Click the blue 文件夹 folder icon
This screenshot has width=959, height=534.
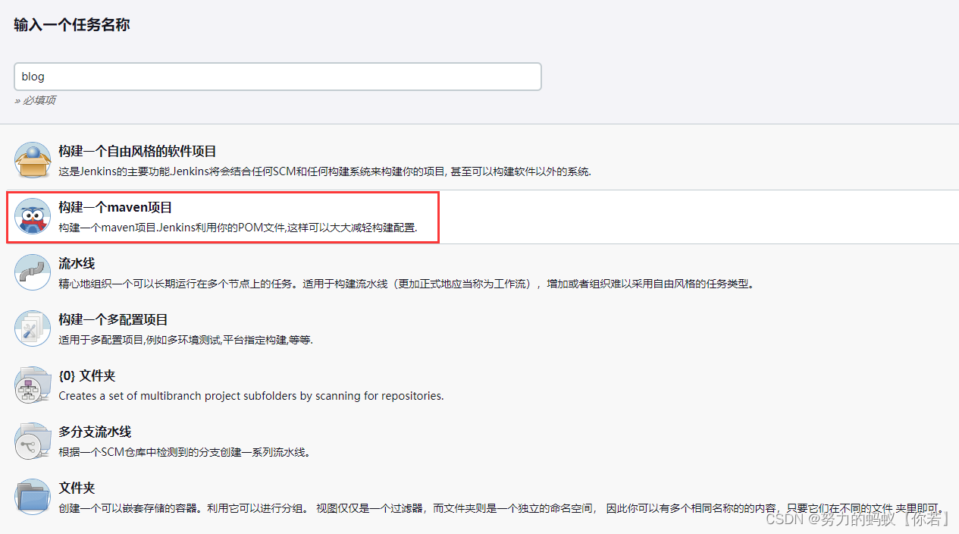click(33, 497)
